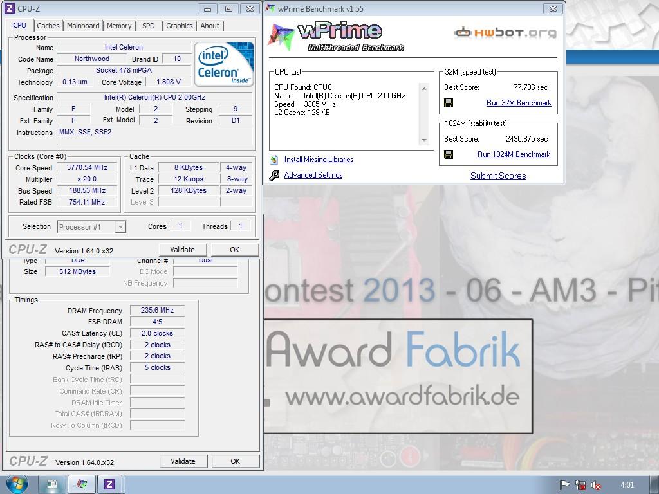Click the DRAM Frequency value 235.6 MHz
659x494 pixels.
[157, 310]
